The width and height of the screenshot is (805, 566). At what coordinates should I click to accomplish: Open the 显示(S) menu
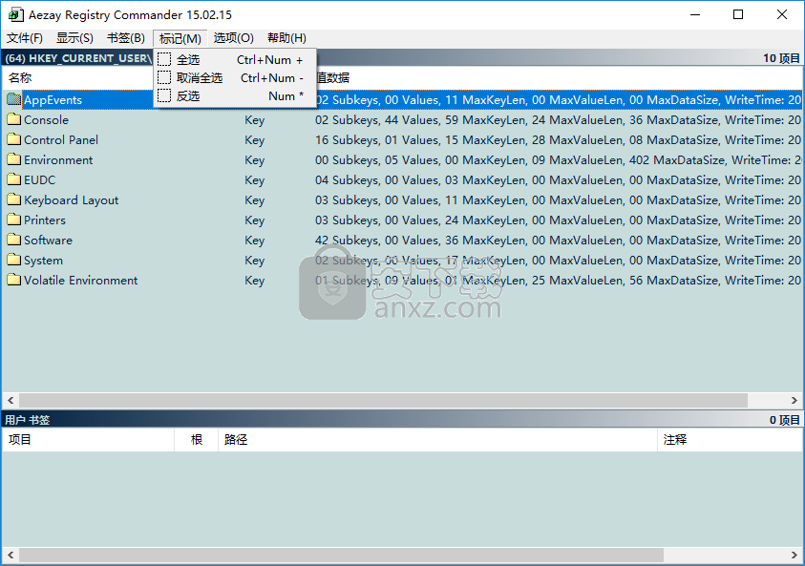pos(74,38)
